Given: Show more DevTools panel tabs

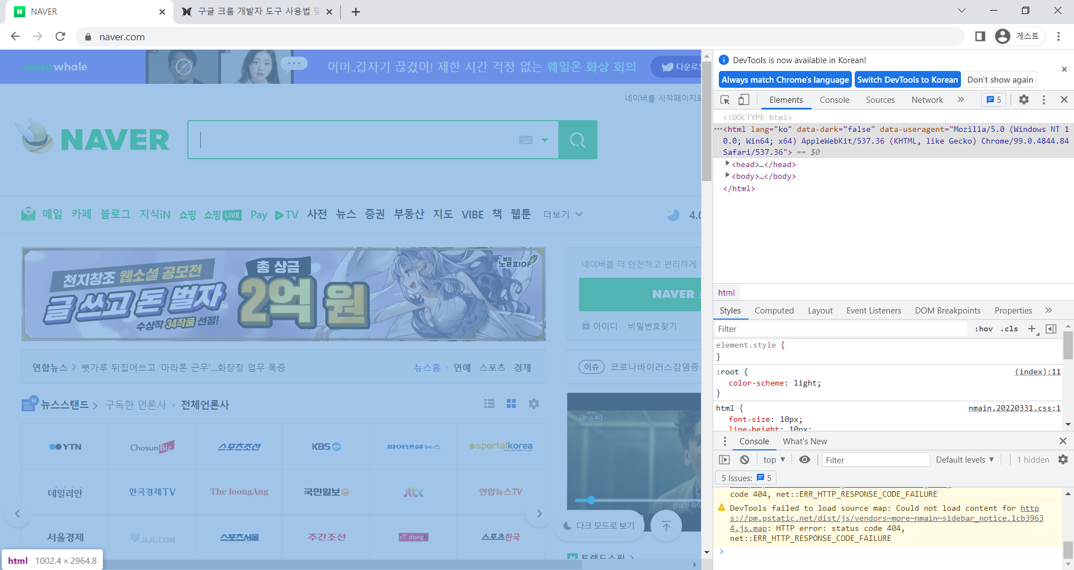Looking at the screenshot, I should point(960,99).
